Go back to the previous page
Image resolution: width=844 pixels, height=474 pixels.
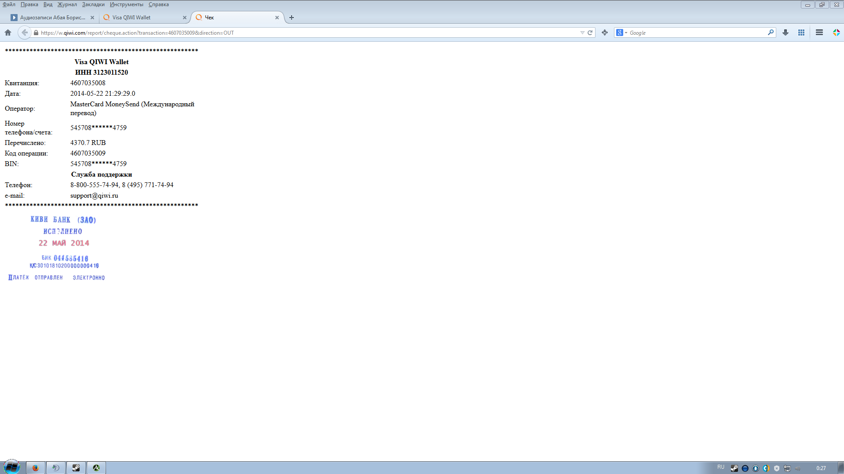(x=25, y=33)
